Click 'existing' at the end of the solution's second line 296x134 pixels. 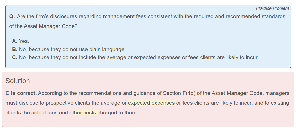coord(280,103)
